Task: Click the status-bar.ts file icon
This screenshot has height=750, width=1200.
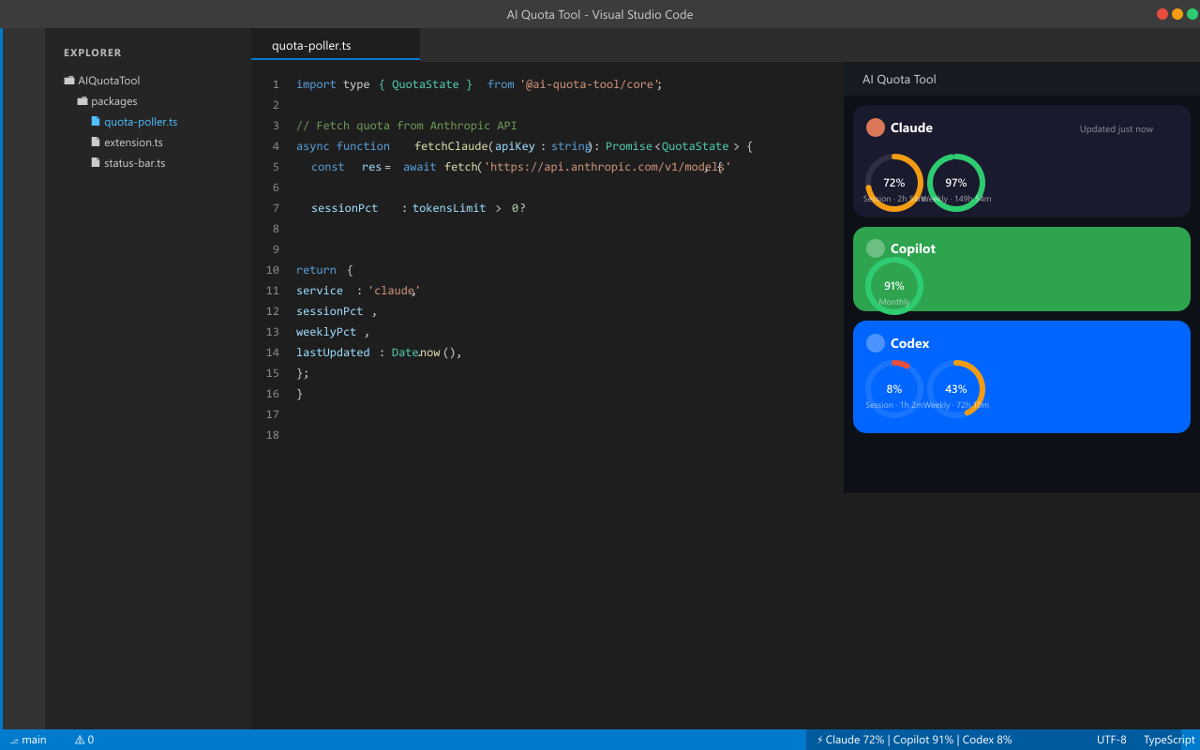Action: click(x=96, y=163)
